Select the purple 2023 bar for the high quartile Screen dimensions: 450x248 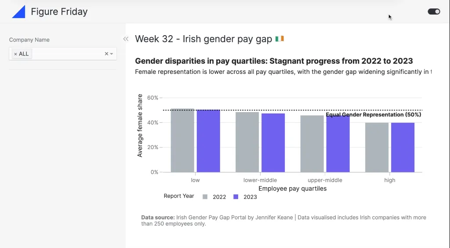[x=403, y=148]
